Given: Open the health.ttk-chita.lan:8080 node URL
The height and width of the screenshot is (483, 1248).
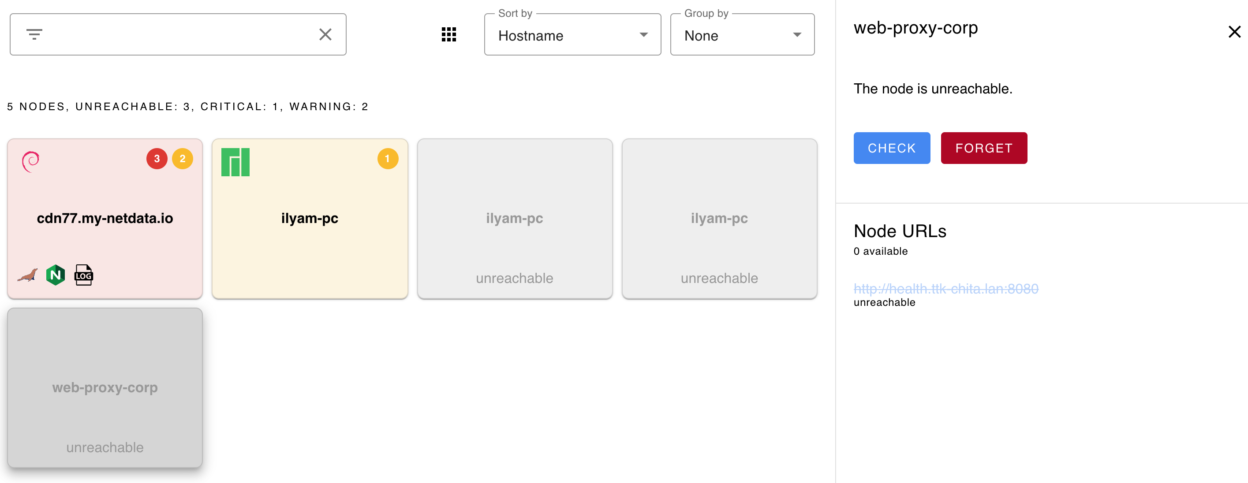Looking at the screenshot, I should pyautogui.click(x=945, y=289).
